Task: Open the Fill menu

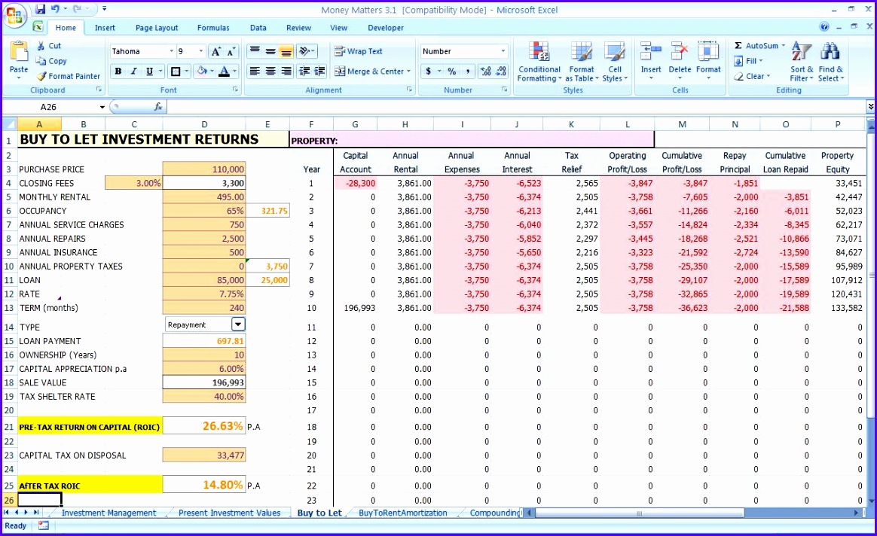Action: pos(748,61)
